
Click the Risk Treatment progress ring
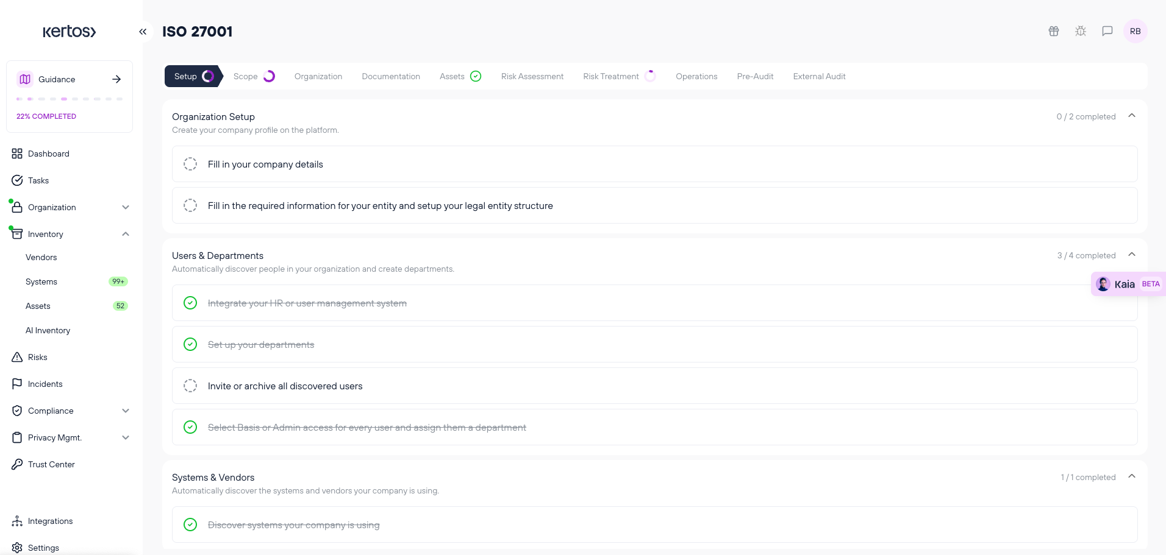click(650, 76)
